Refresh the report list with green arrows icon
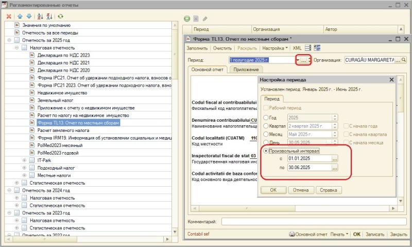Screen dimensions: 412x247 pos(60,17)
